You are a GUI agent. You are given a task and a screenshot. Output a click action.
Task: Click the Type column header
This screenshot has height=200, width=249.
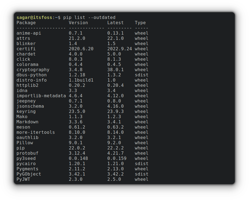pyautogui.click(x=140, y=23)
